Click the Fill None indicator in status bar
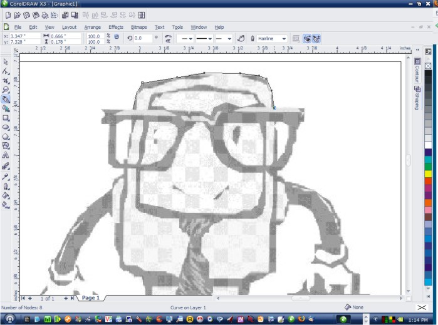 pos(354,307)
